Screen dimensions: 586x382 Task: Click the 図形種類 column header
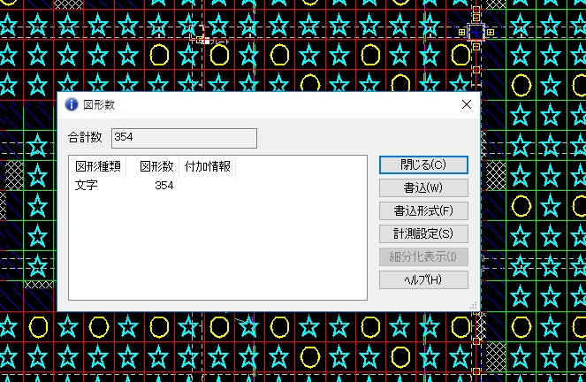(x=98, y=166)
